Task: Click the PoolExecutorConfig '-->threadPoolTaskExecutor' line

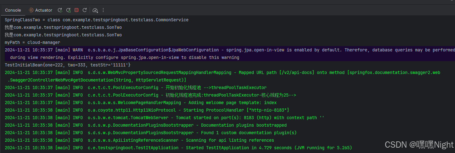Action: pyautogui.click(x=136, y=87)
